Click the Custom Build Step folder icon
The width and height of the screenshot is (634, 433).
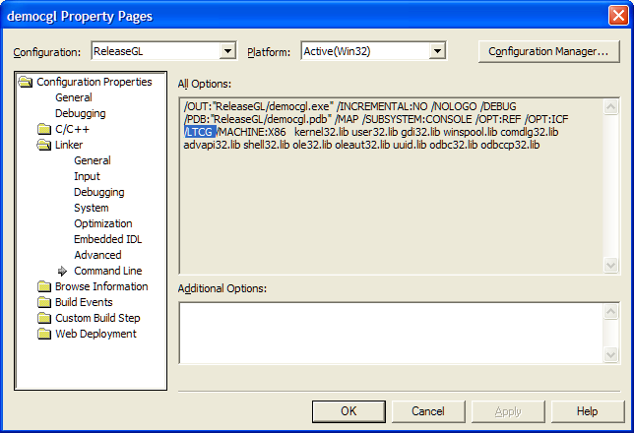point(44,318)
